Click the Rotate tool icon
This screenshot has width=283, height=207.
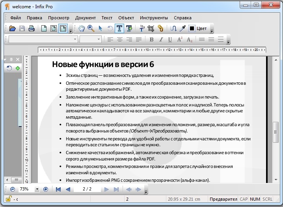pyautogui.click(x=110, y=28)
